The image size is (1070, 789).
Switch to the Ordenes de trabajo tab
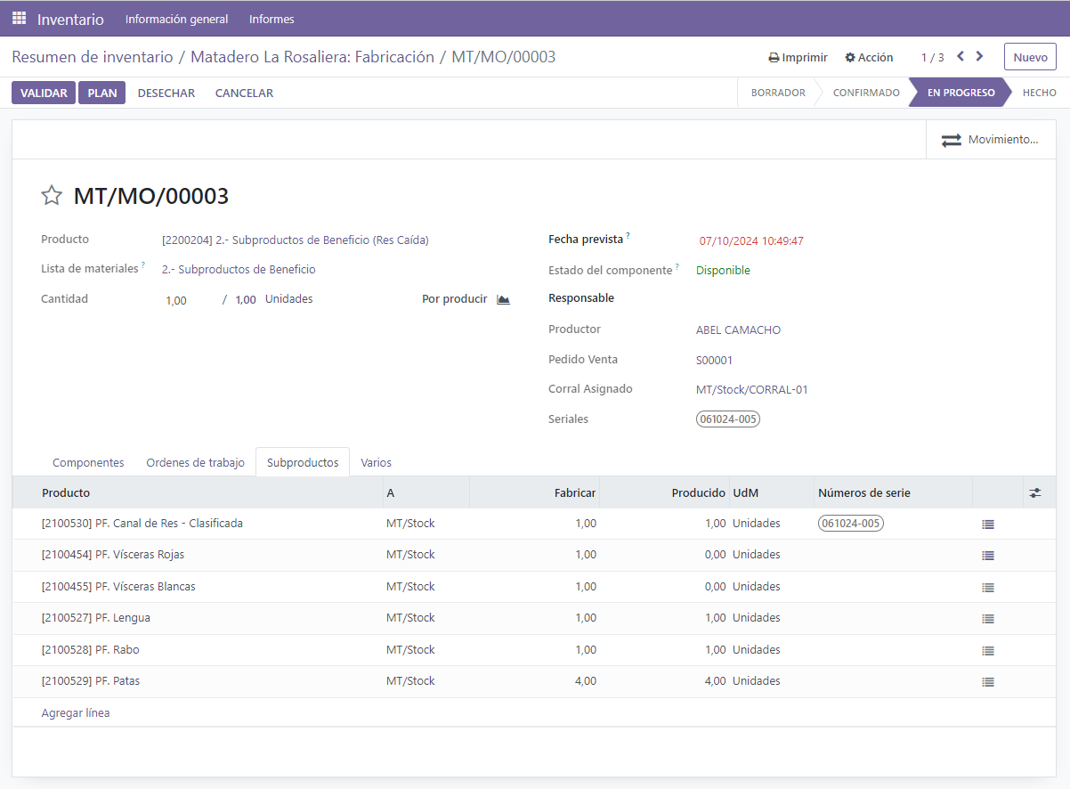(x=195, y=462)
